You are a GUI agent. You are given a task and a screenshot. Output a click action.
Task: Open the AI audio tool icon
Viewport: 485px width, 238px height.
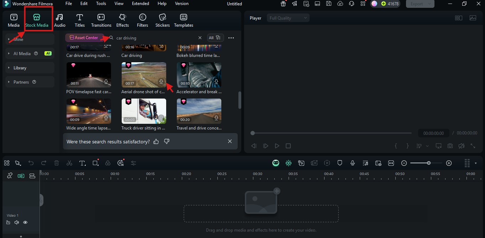(x=121, y=163)
